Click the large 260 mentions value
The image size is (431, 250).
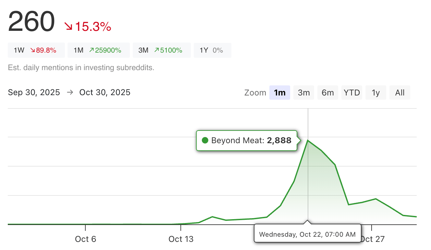pyautogui.click(x=31, y=21)
